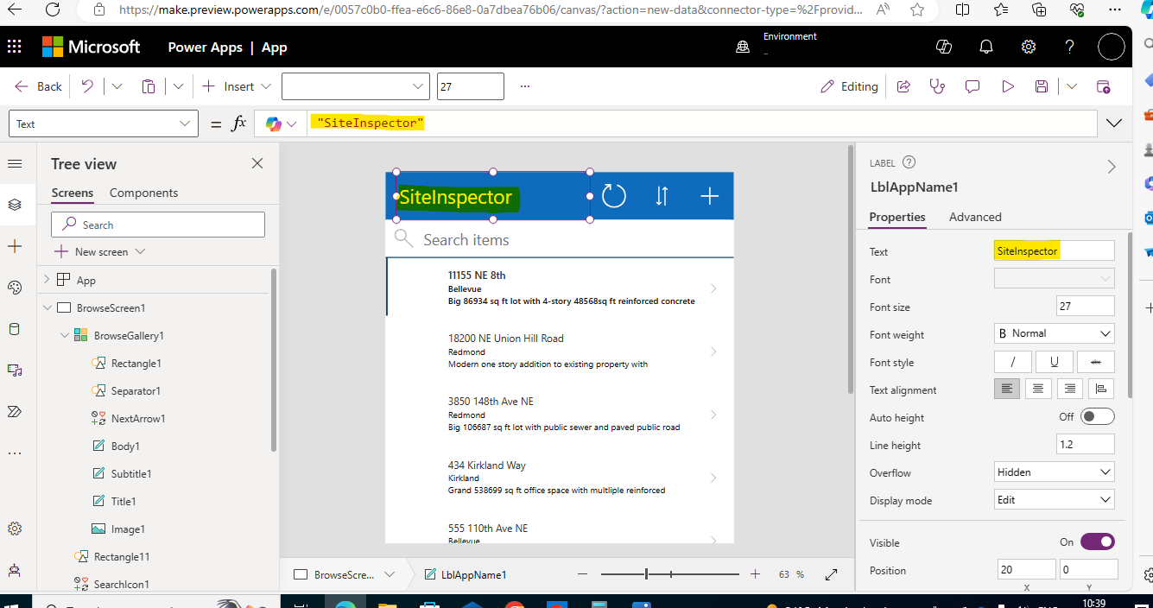Preview the app with the Play icon
Viewport: 1153px width, 608px height.
pyautogui.click(x=1007, y=85)
